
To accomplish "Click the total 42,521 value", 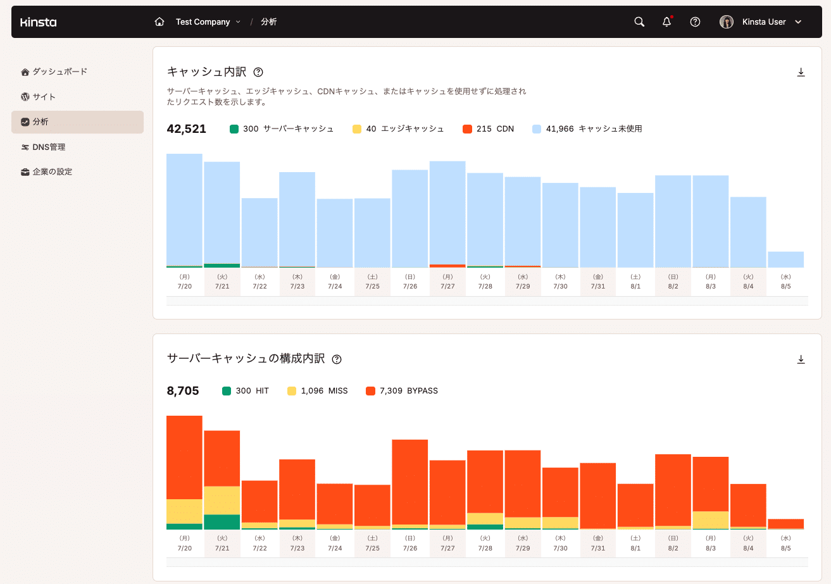I will coord(187,129).
